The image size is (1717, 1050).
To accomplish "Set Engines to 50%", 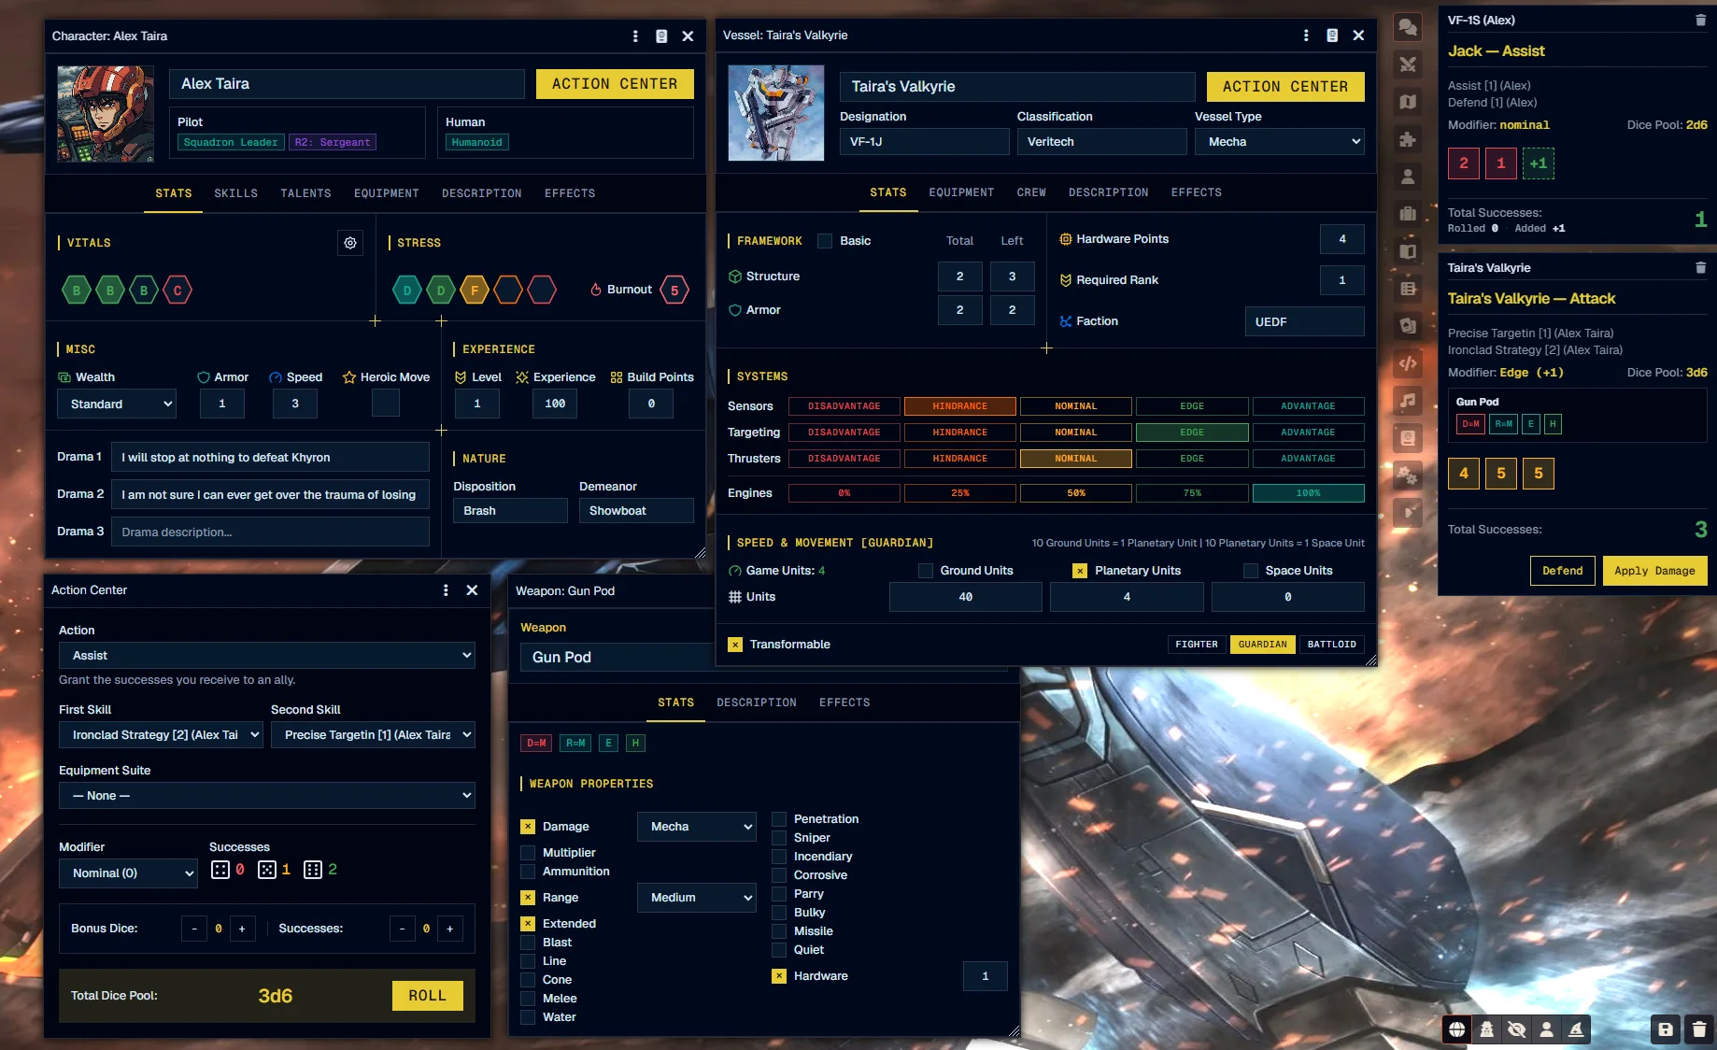I will click(x=1076, y=493).
